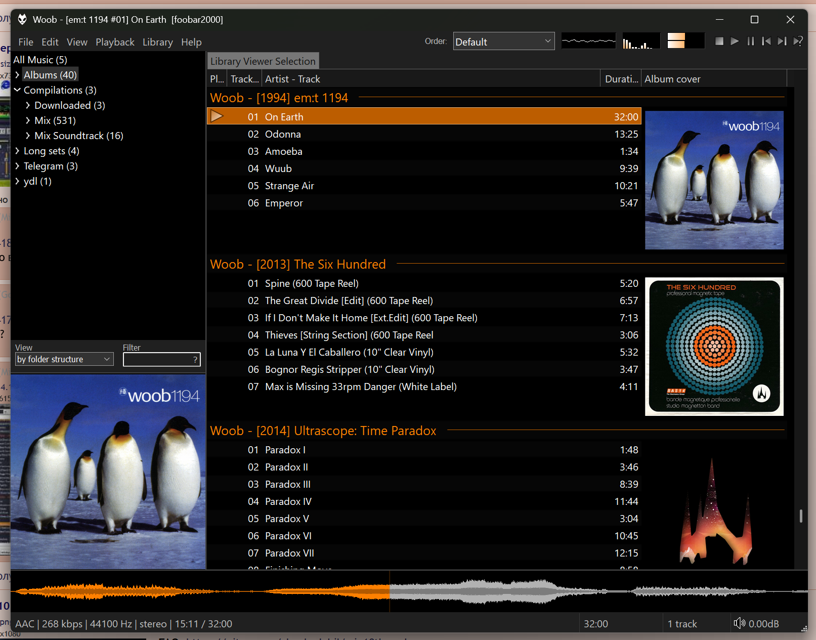Expand the Mix Soundtrack (16) folder
The width and height of the screenshot is (816, 640).
(28, 136)
